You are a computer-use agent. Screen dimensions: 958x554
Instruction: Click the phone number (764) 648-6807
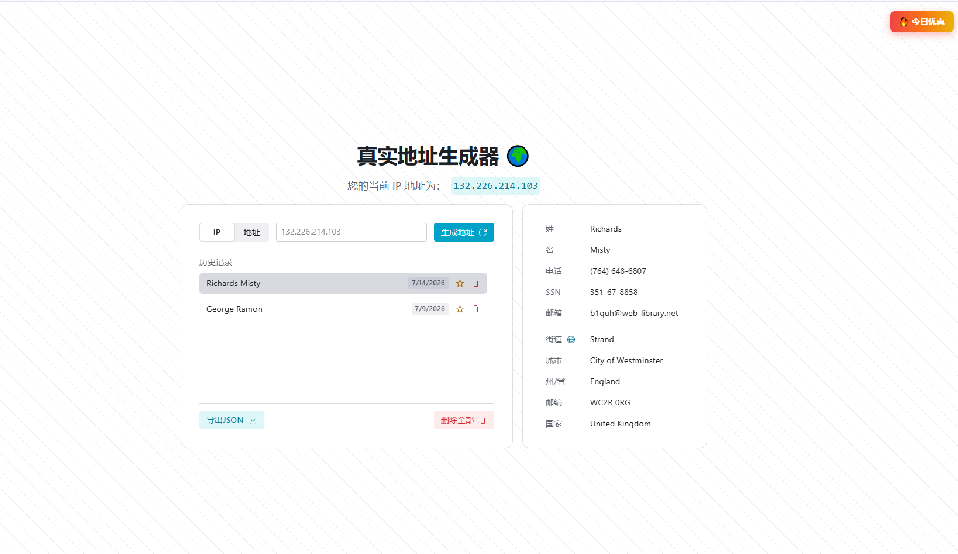point(618,271)
